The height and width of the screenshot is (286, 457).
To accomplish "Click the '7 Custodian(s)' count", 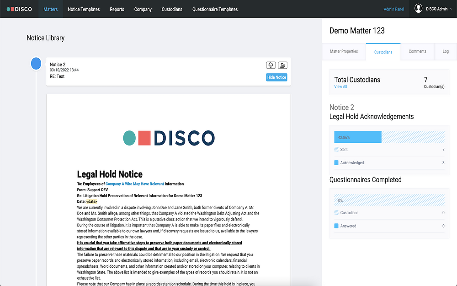I will click(434, 82).
